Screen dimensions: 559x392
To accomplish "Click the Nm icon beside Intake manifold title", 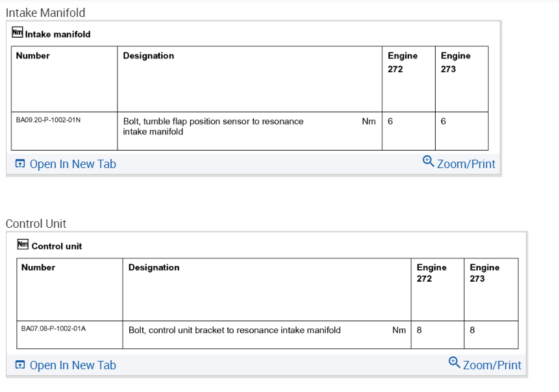I will 18,32.
